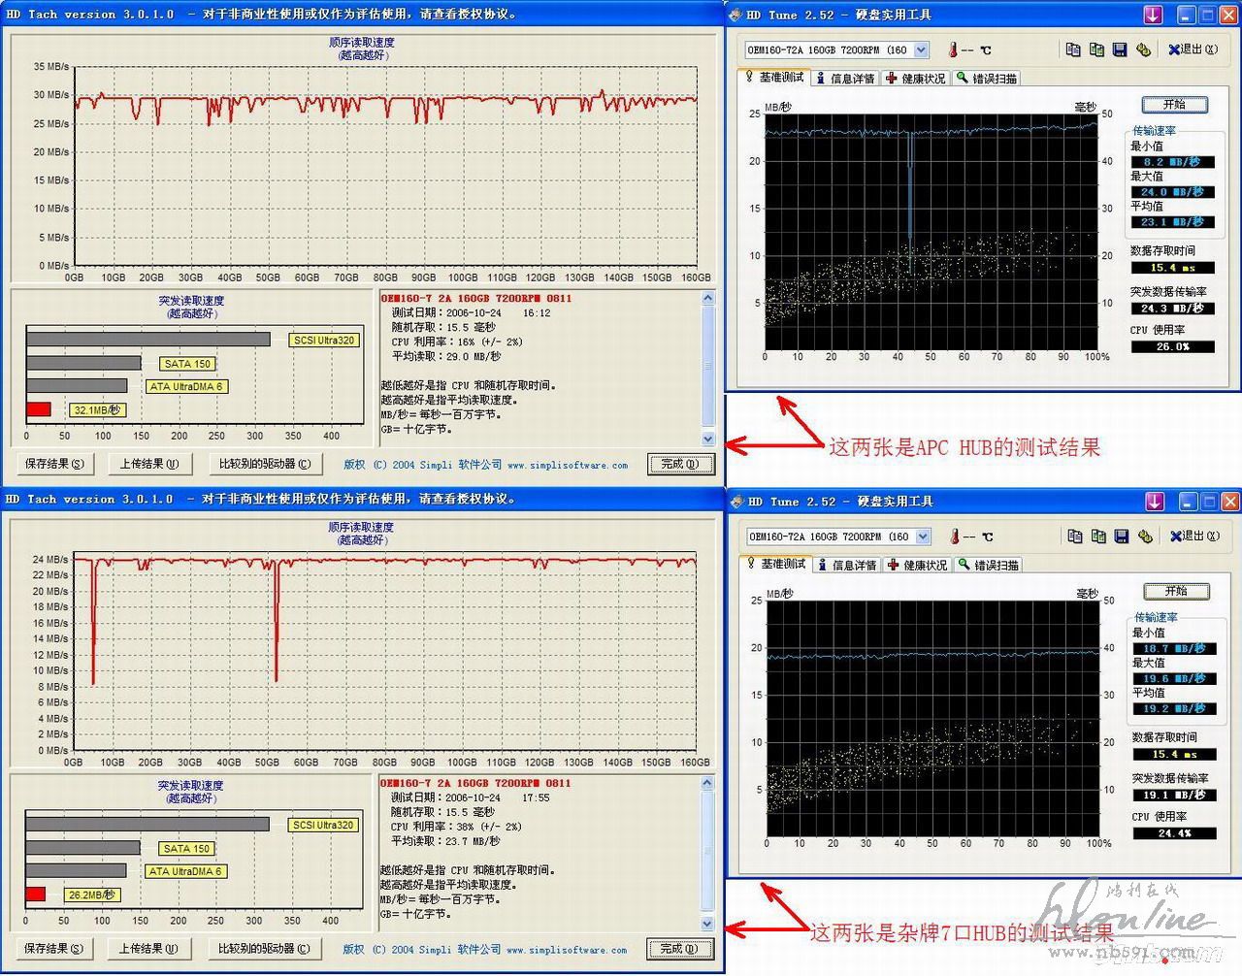
Task: Switch to 信息详情 tab in upper HD Tune
Action: click(x=845, y=79)
